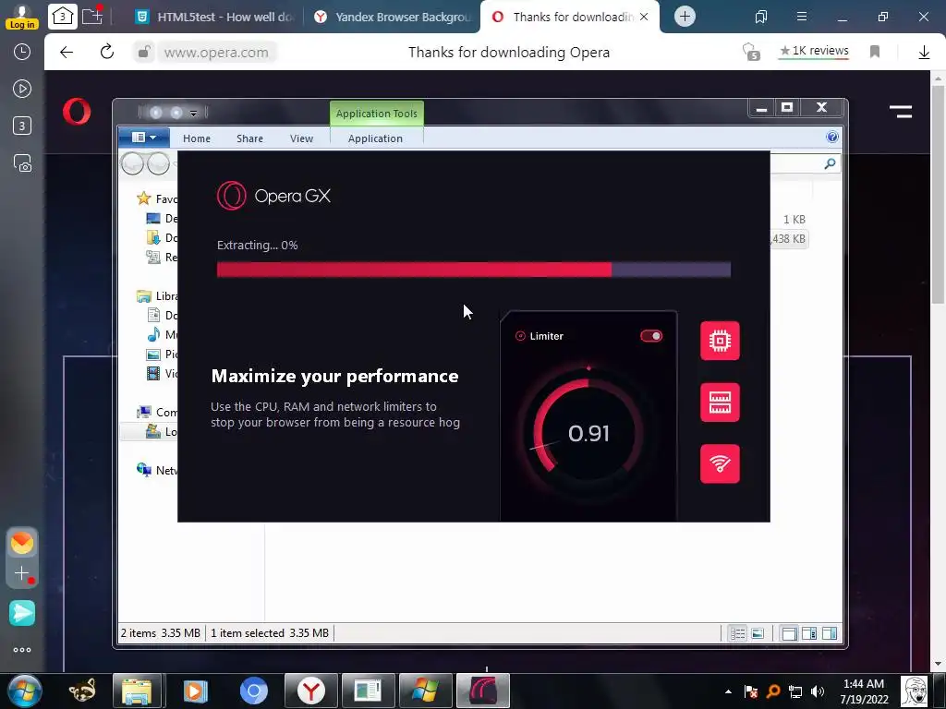Open the Home ribbon tab in Explorer
Image resolution: width=946 pixels, height=709 pixels.
(197, 138)
